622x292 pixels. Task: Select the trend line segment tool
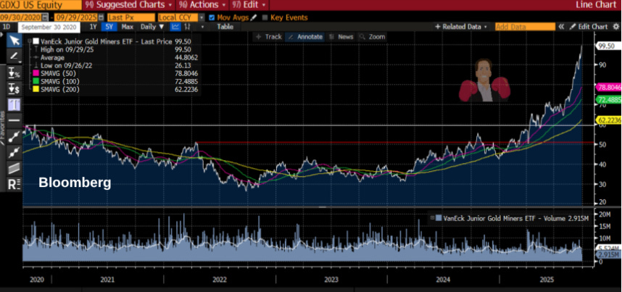click(14, 136)
